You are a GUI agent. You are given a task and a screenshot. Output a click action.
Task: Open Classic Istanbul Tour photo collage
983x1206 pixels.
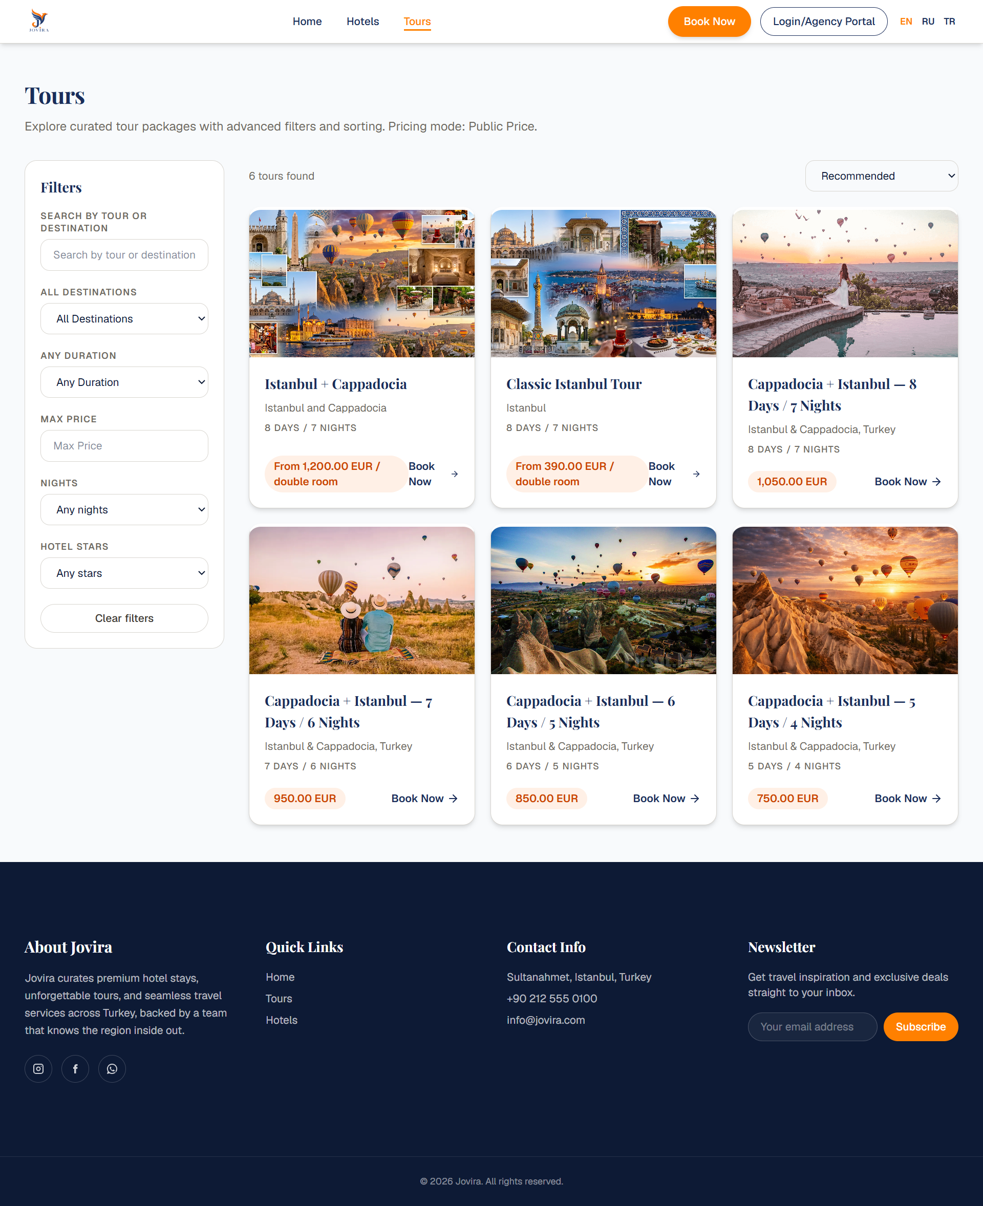pos(603,283)
